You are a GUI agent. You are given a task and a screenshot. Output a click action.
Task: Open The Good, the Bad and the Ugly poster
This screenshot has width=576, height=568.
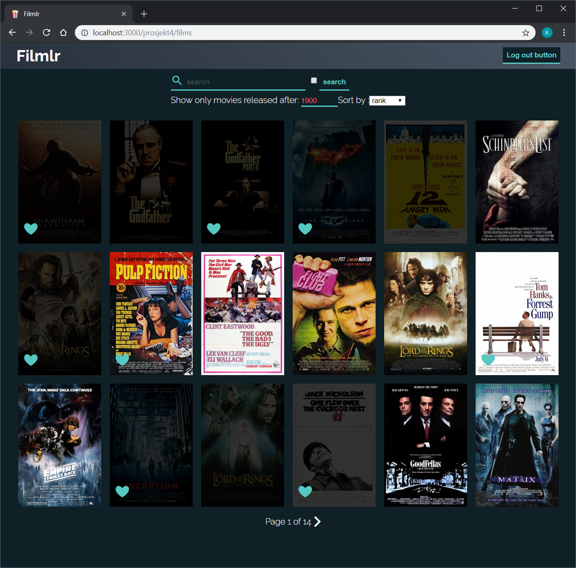[x=242, y=313]
